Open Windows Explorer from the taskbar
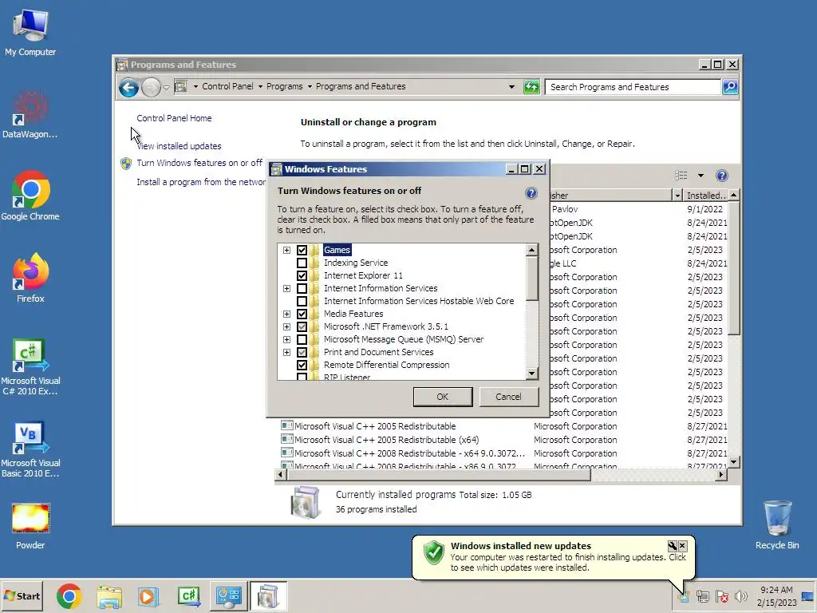This screenshot has width=817, height=613. pyautogui.click(x=109, y=596)
